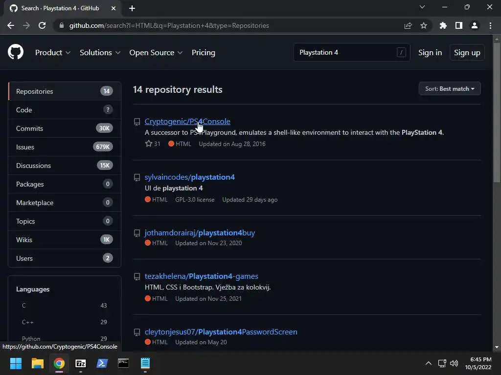Click the volume speaker tray icon
Image resolution: width=501 pixels, height=375 pixels.
[x=454, y=363]
